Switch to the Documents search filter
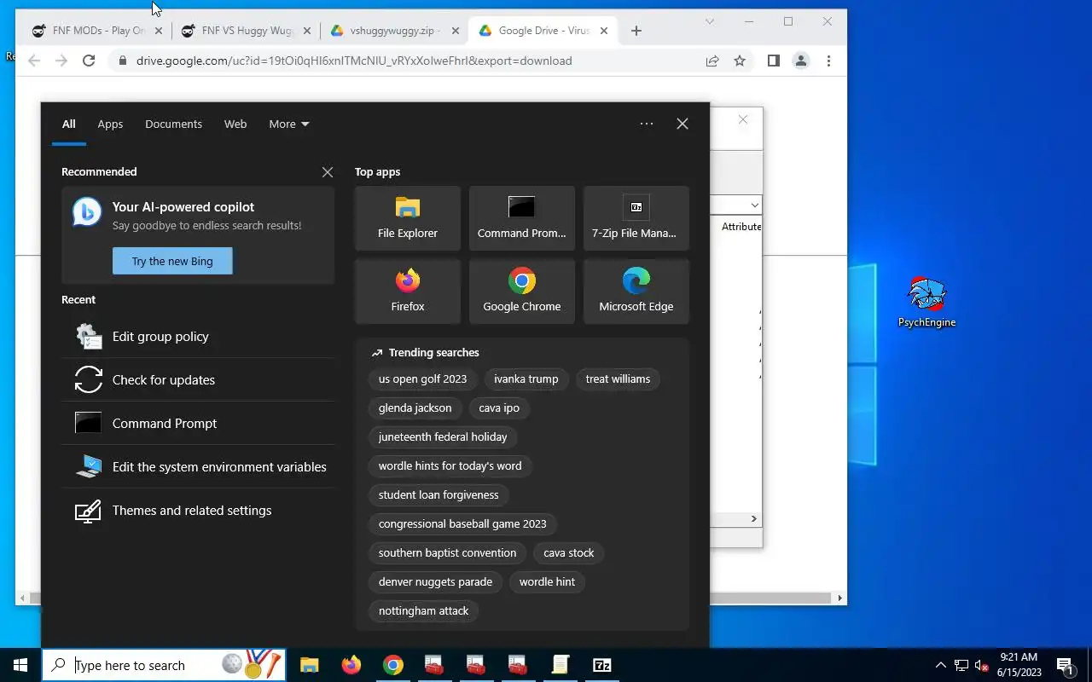This screenshot has height=682, width=1092. point(173,124)
